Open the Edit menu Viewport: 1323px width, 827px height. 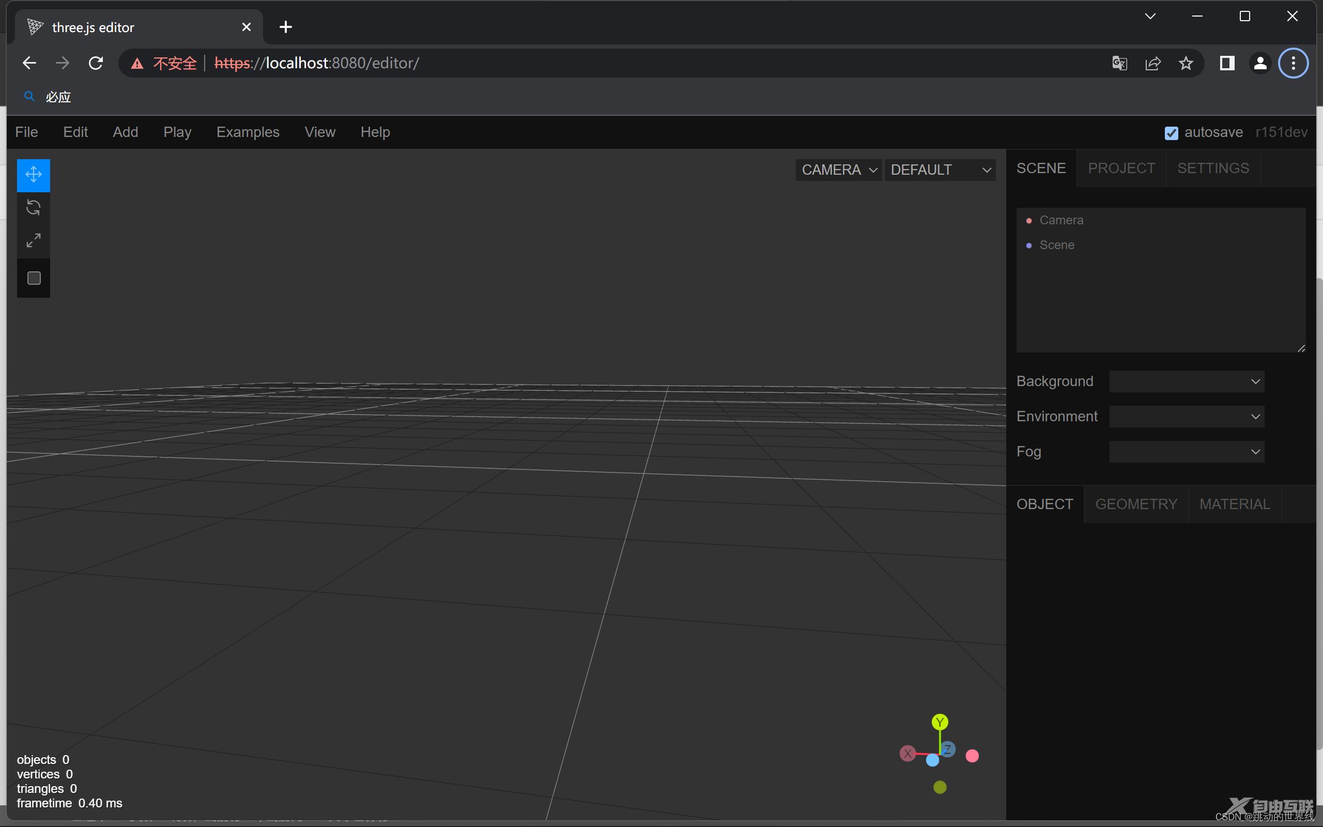75,131
